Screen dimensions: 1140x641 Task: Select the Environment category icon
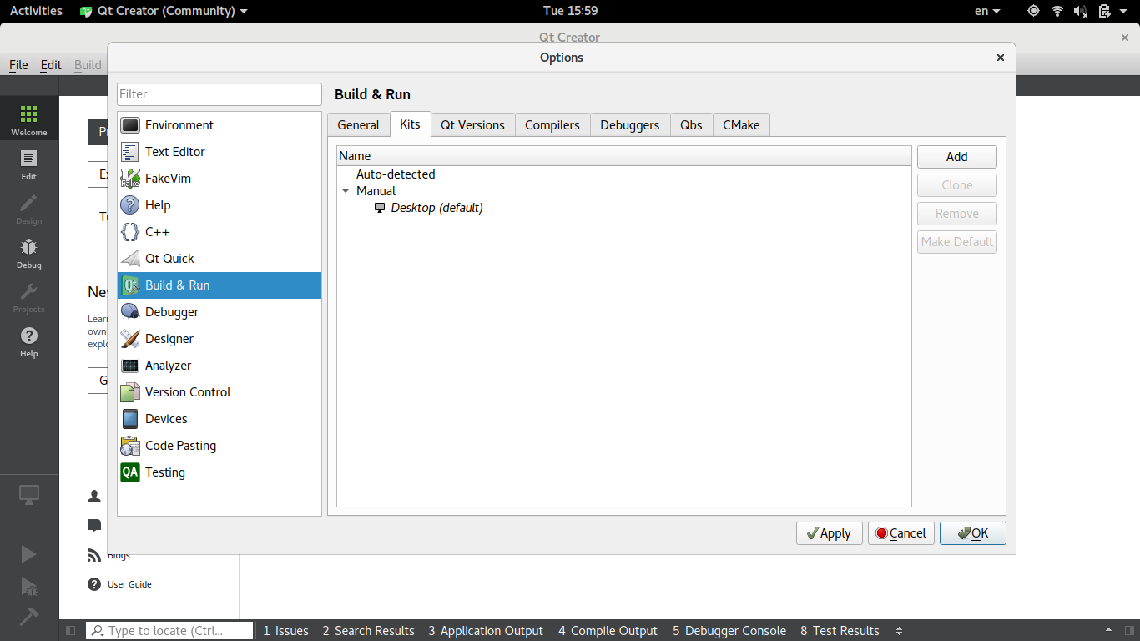click(x=130, y=125)
